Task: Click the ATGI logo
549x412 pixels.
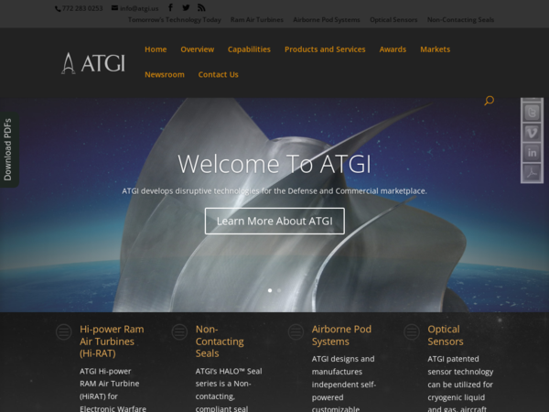Action: [x=93, y=63]
